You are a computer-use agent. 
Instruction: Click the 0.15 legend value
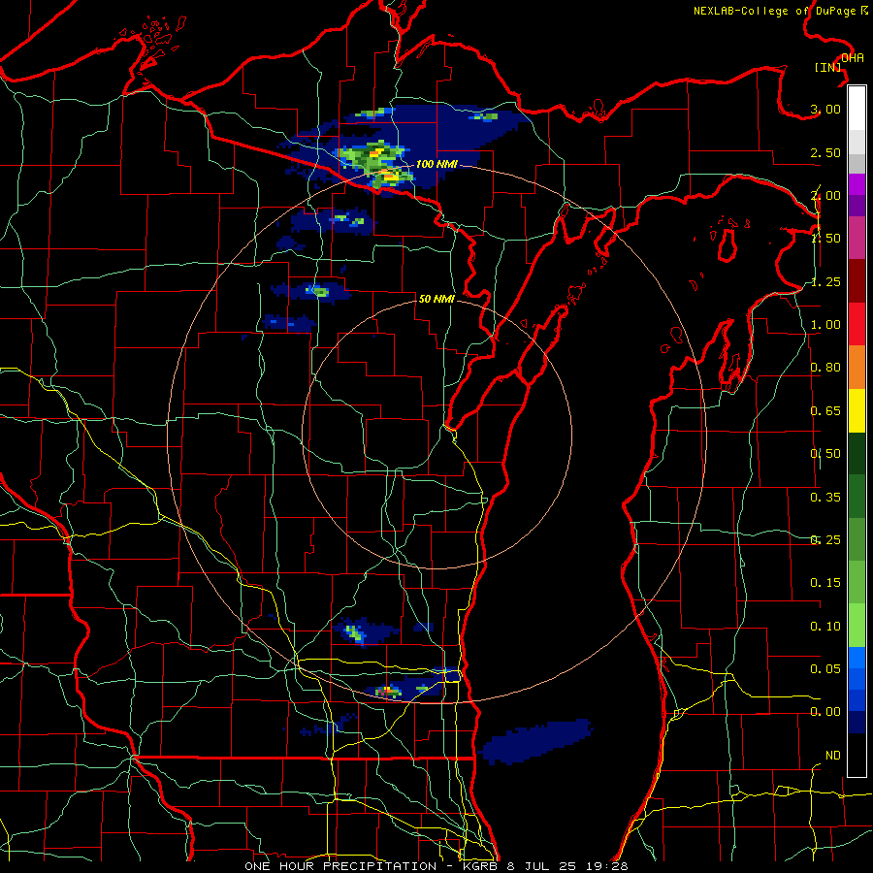[x=825, y=583]
